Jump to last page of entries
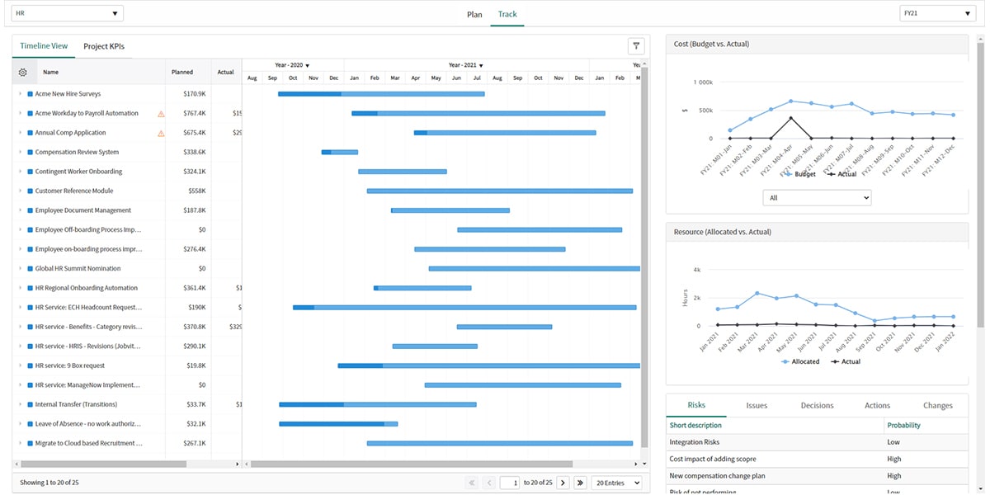The height and width of the screenshot is (495, 990). (x=580, y=483)
